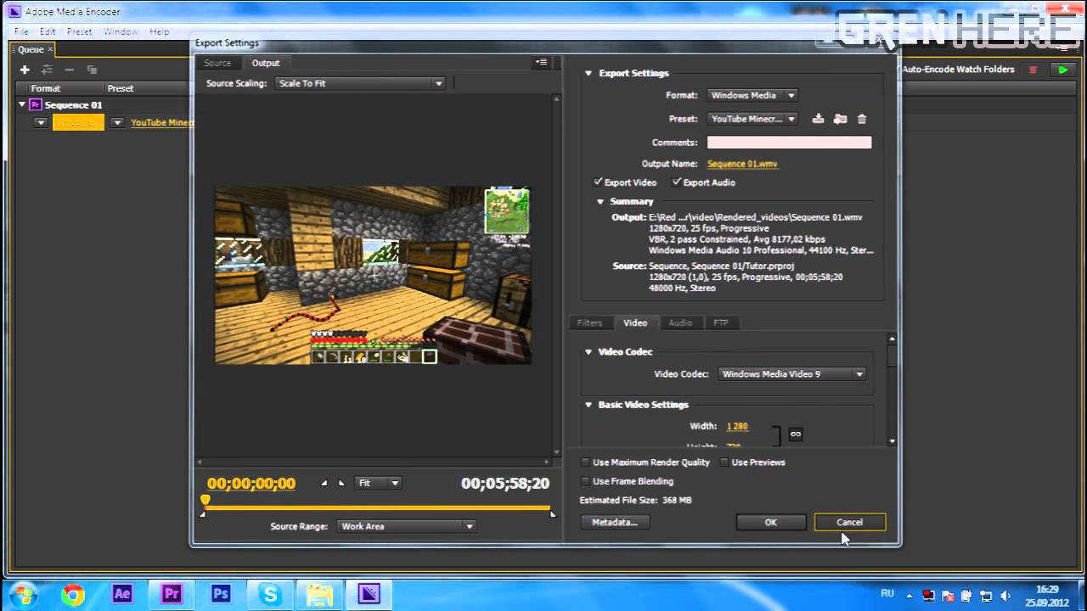Click into the Comments input field
This screenshot has height=611, width=1087.
click(789, 143)
